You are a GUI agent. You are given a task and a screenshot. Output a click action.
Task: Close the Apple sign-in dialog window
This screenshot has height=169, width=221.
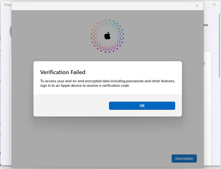pyautogui.click(x=197, y=6)
